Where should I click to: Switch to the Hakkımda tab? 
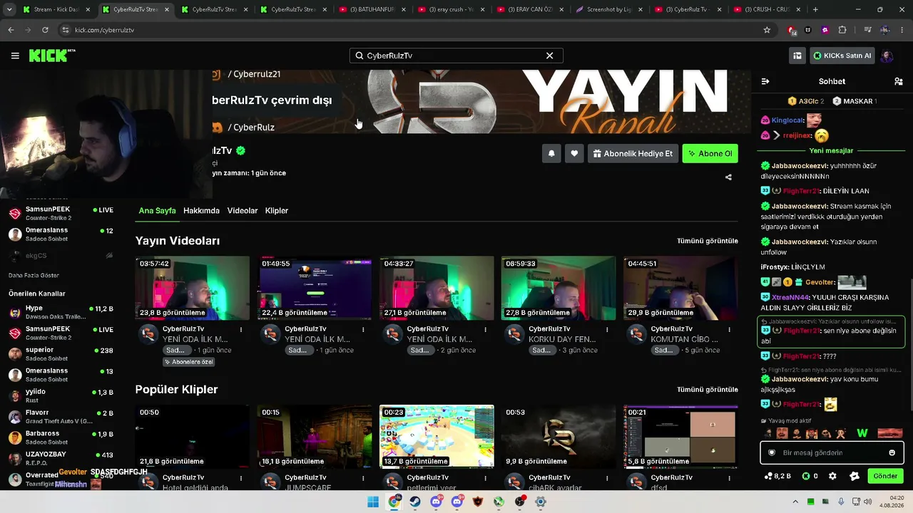coord(201,211)
